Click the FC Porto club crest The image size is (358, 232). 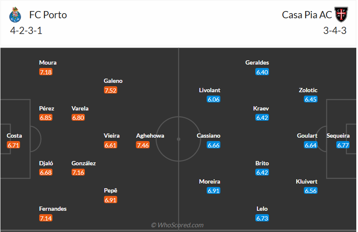(x=14, y=15)
